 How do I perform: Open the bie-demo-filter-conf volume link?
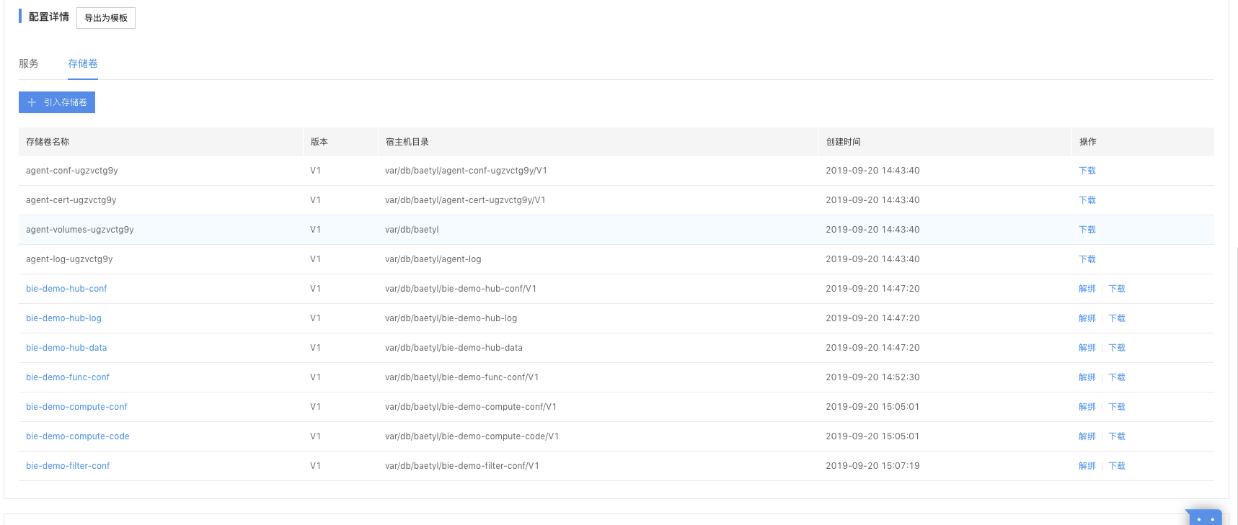pos(68,466)
